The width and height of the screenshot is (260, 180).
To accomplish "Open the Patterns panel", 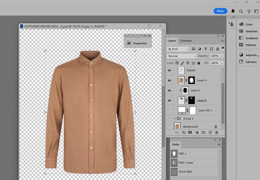I will point(248,45).
